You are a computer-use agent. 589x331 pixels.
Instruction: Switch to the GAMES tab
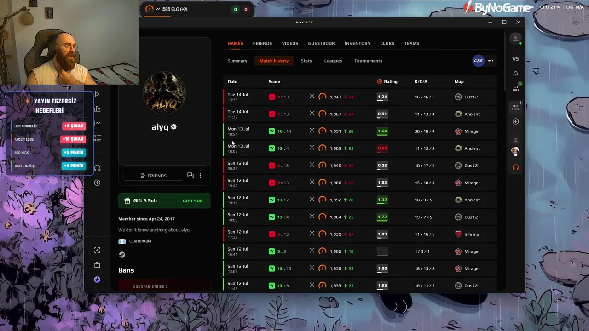coord(235,43)
